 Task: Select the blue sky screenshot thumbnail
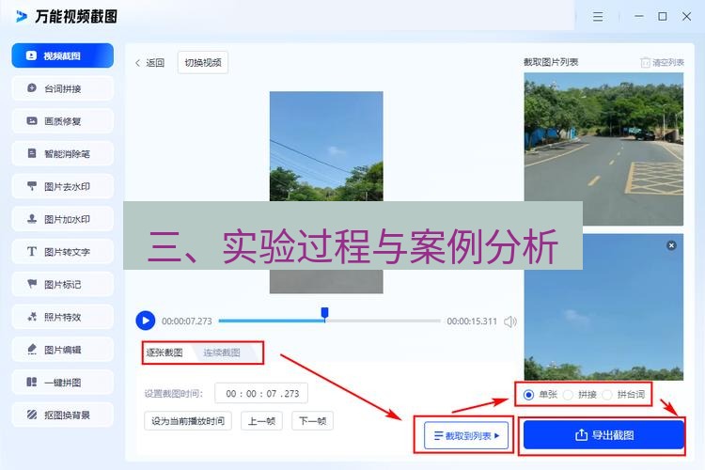(x=603, y=306)
